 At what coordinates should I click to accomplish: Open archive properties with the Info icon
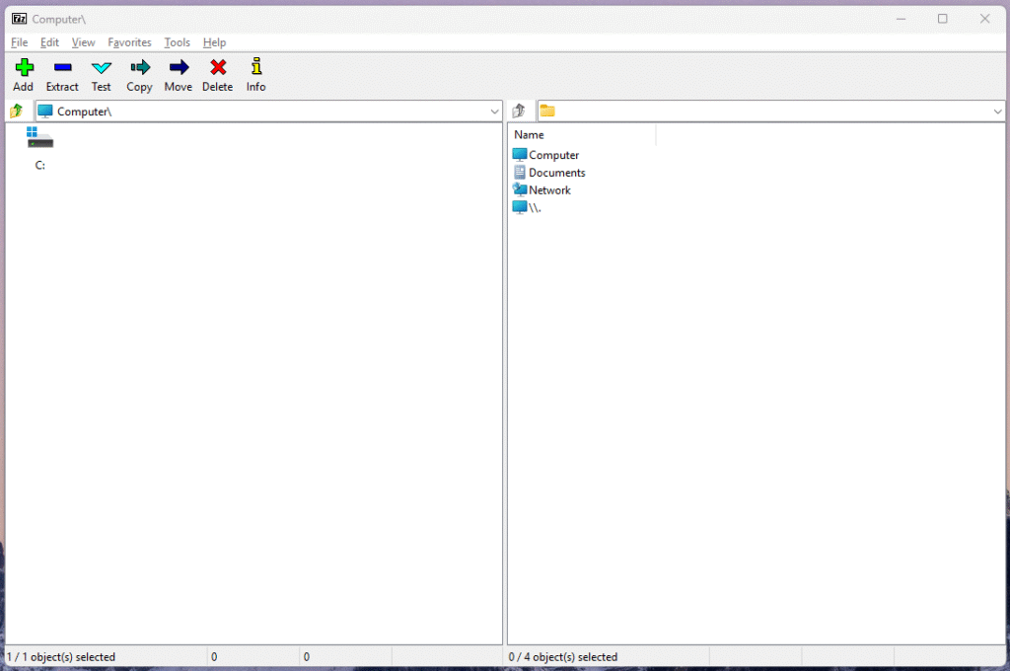pyautogui.click(x=254, y=69)
